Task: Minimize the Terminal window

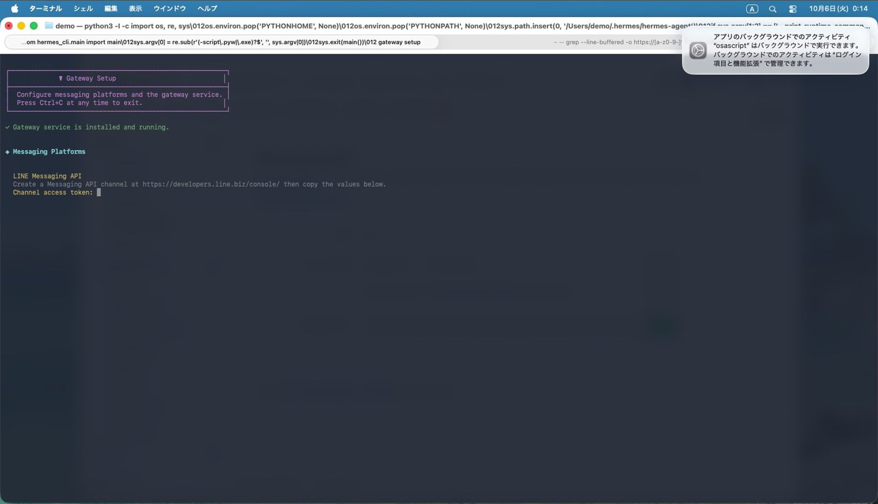Action: [21, 26]
